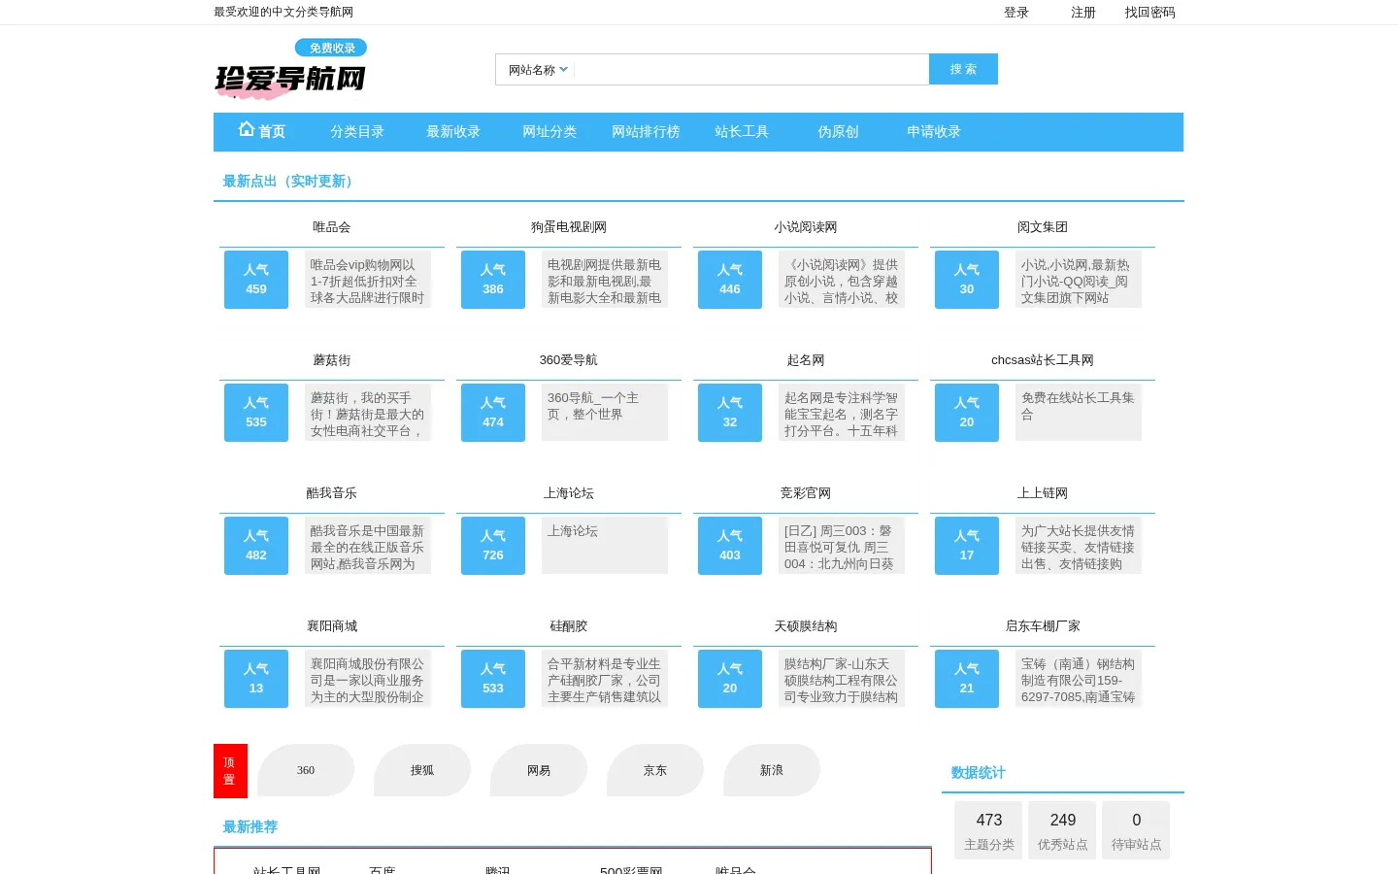The height and width of the screenshot is (874, 1398).
Task: Open the 网址分类 menu item
Action: (549, 132)
